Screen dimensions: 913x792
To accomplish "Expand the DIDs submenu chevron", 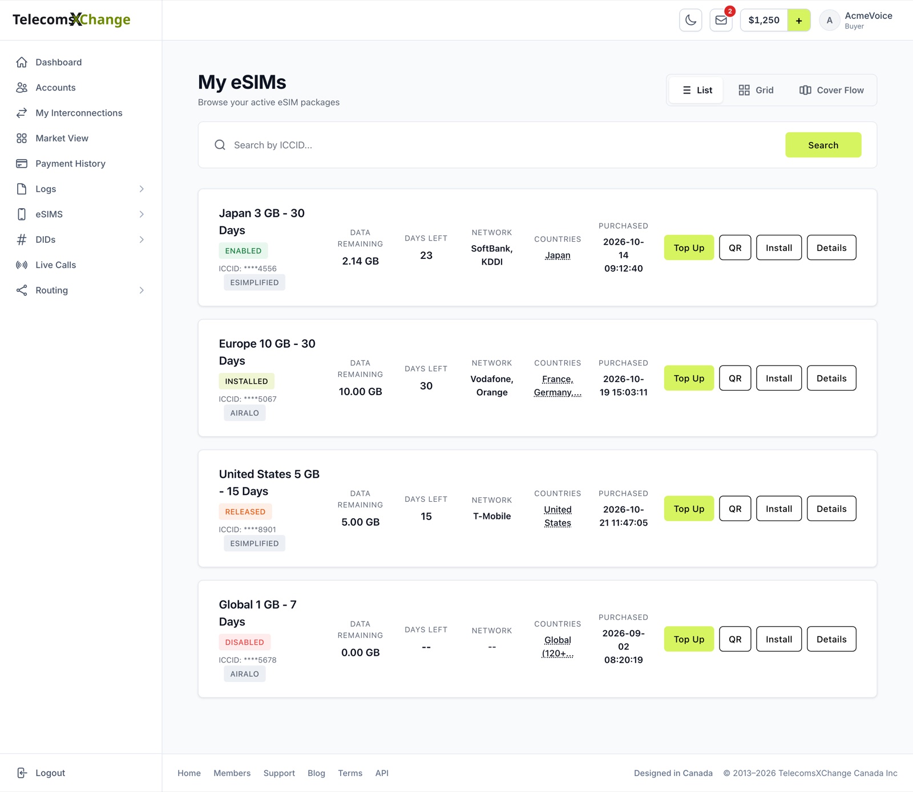I will pyautogui.click(x=142, y=239).
